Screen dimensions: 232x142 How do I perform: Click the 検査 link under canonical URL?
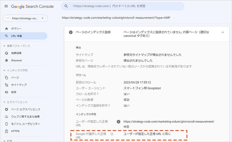click(126, 127)
